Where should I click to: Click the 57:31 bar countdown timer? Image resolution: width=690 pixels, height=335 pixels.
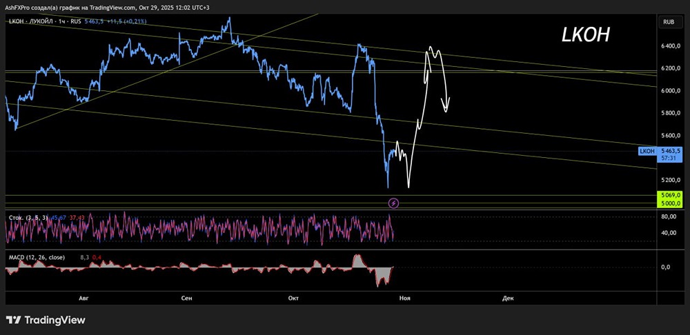point(669,159)
